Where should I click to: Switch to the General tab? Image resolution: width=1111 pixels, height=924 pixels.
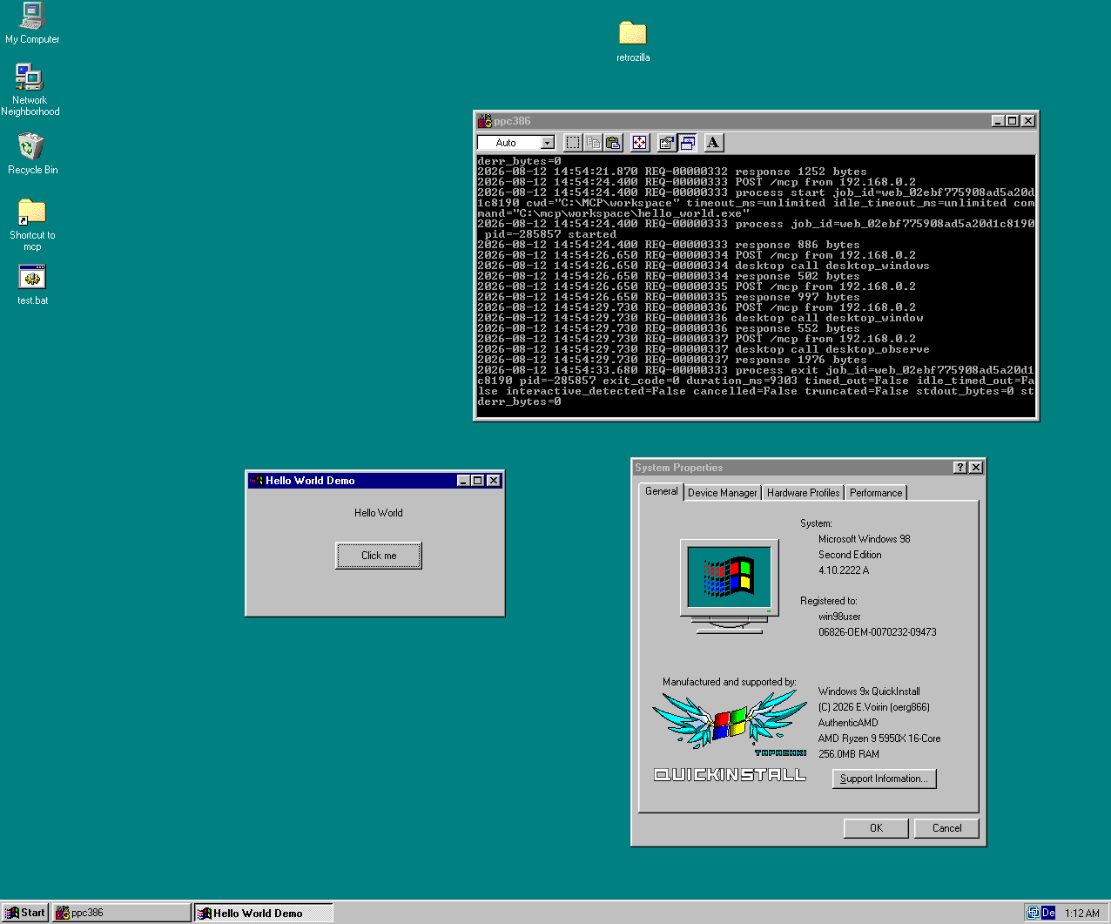(x=661, y=491)
